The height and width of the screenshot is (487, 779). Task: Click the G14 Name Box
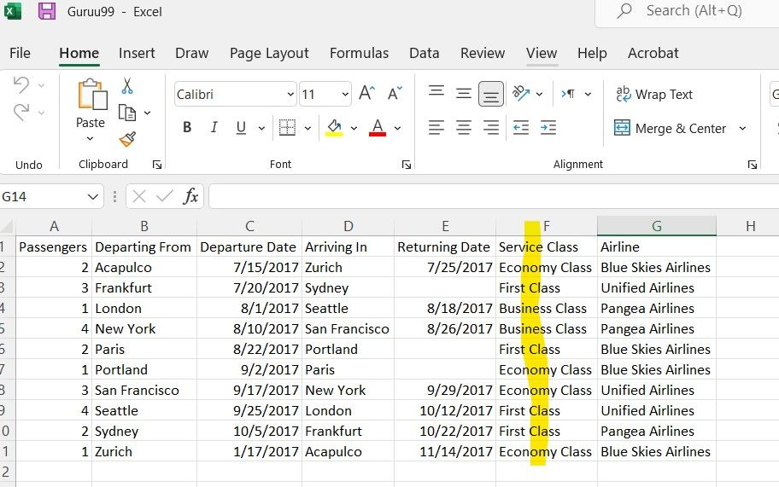pyautogui.click(x=44, y=197)
